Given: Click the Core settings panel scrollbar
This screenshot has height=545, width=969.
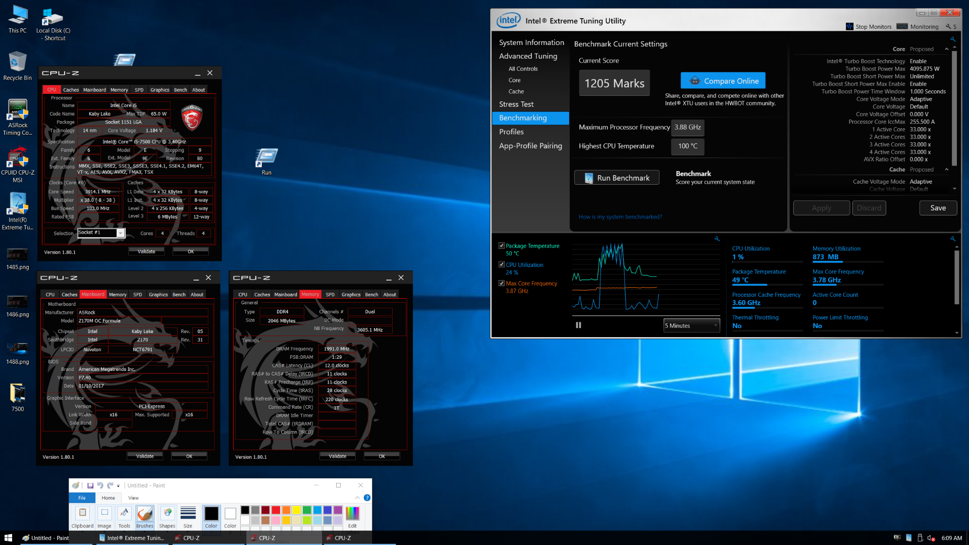Looking at the screenshot, I should (954, 108).
